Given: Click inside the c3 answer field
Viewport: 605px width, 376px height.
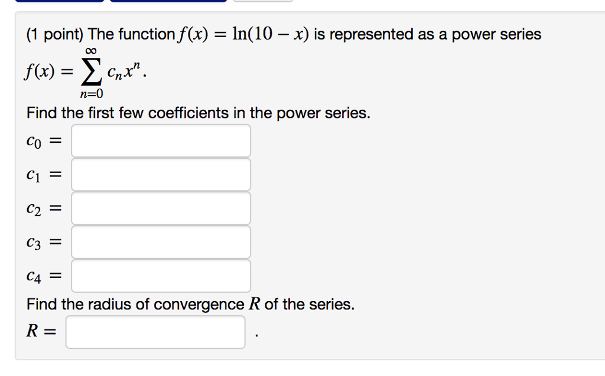Looking at the screenshot, I should [160, 241].
